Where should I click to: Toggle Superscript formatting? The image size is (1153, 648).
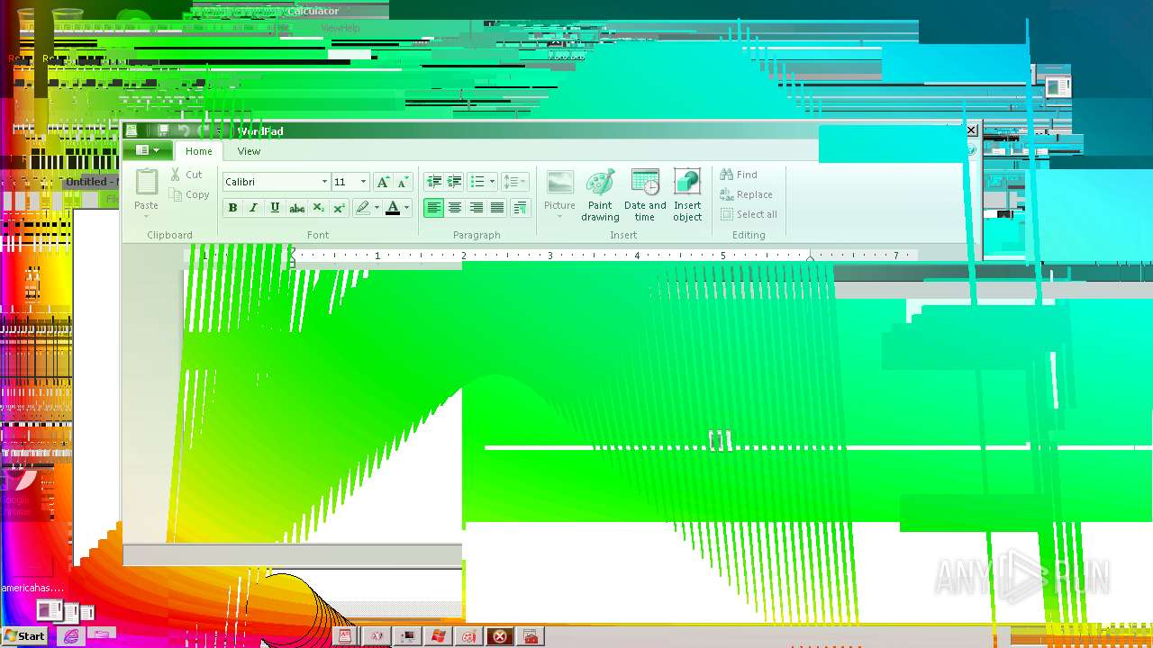point(340,208)
